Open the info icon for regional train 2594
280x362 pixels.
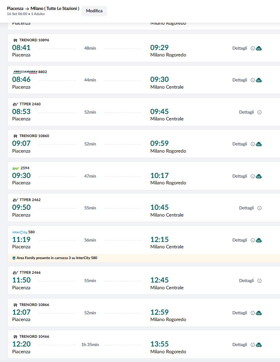pos(253,176)
